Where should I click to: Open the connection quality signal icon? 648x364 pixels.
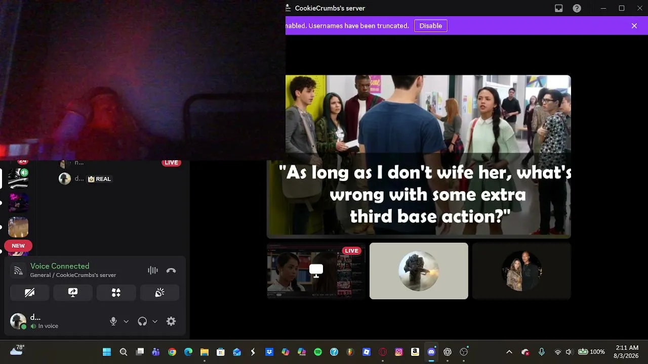[18, 270]
